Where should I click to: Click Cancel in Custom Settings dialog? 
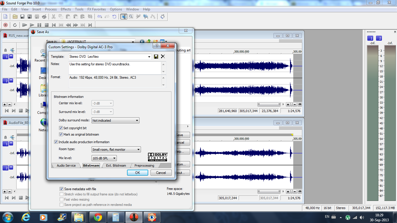(x=161, y=172)
